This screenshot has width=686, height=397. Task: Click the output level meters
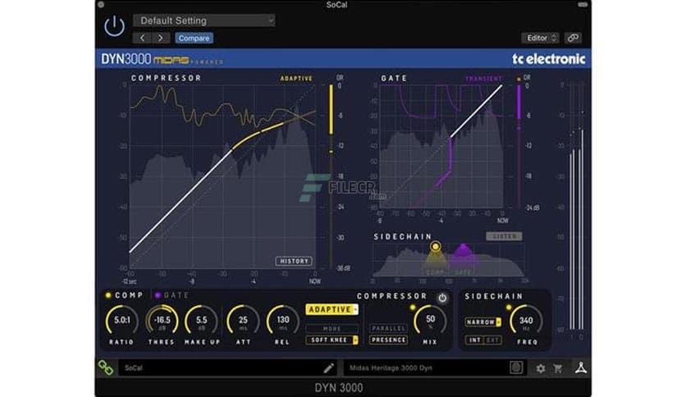point(577,206)
